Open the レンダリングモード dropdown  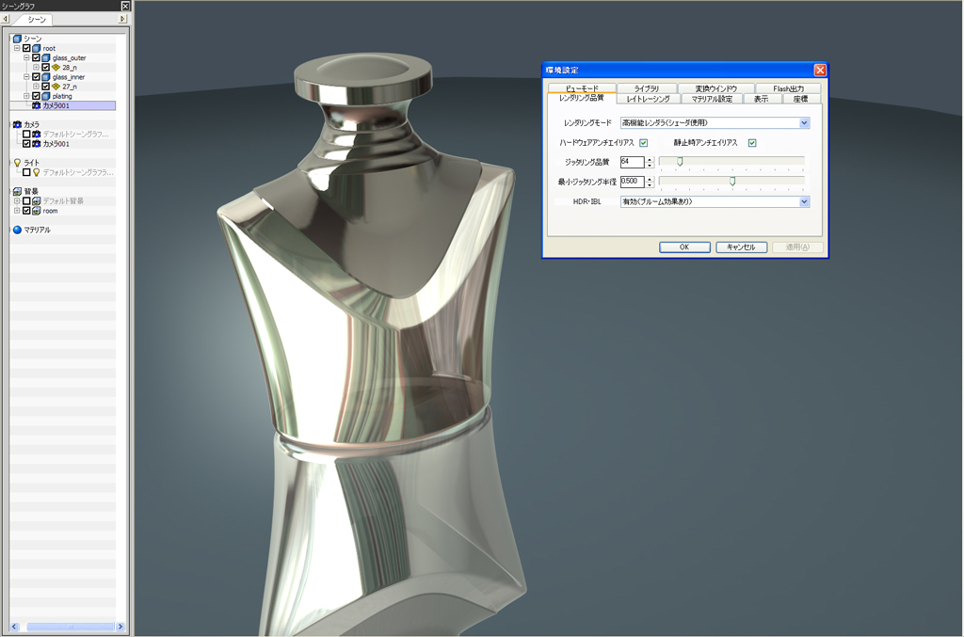point(804,122)
